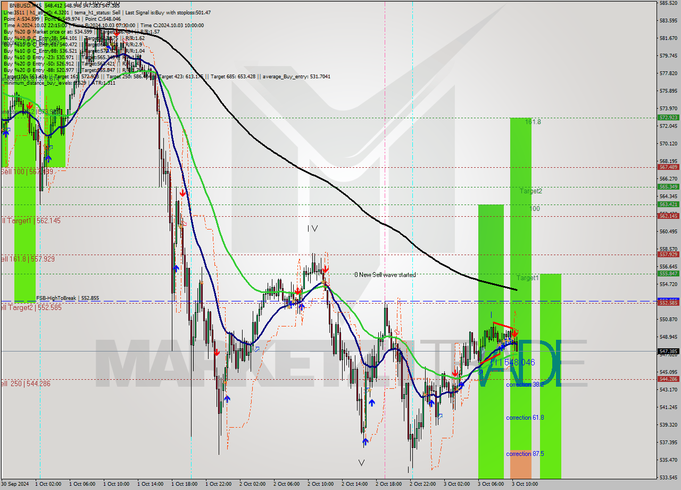Click the red 544.286 price tag
This screenshot has height=490, width=681.
[x=668, y=379]
